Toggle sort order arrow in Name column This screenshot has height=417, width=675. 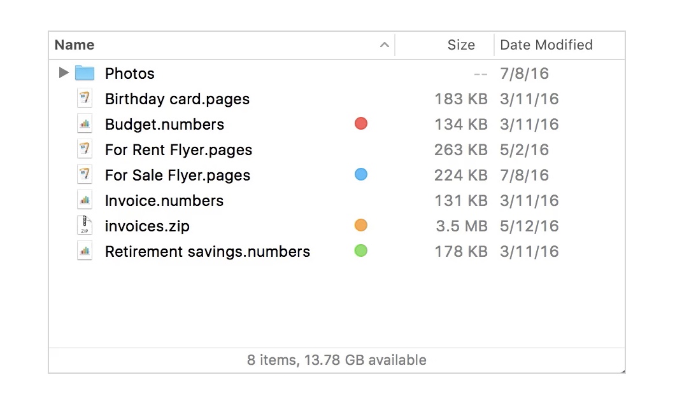384,45
